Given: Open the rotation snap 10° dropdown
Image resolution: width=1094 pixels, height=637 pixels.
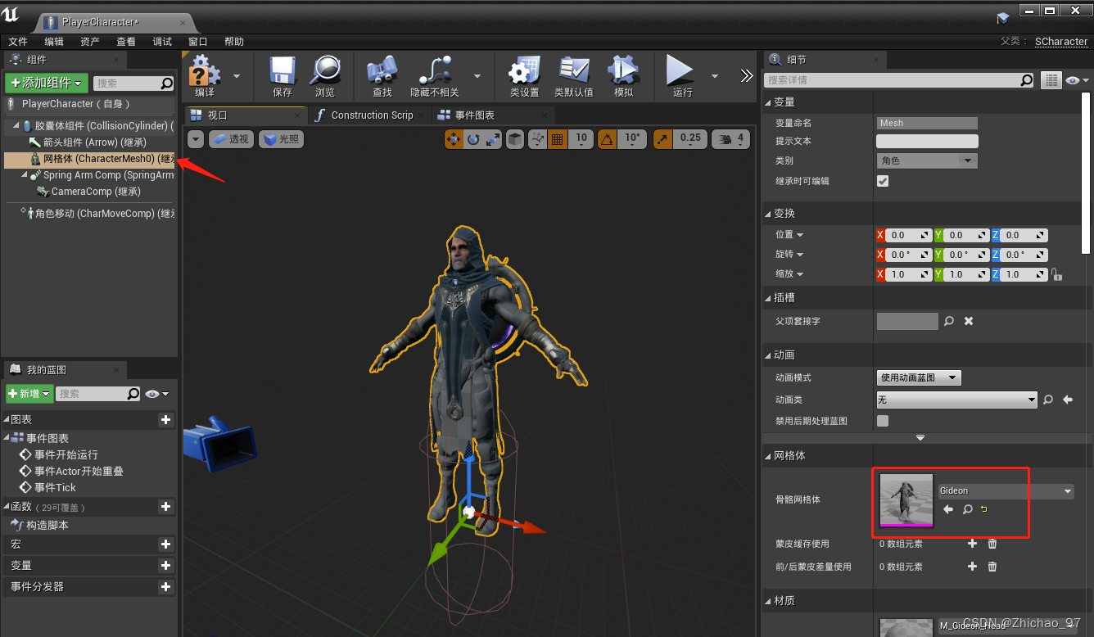Looking at the screenshot, I should point(631,139).
